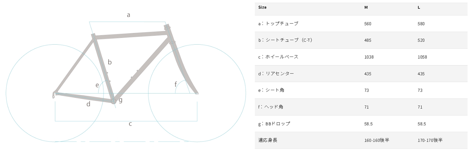Click the 'a：トップチューブ' row label
Viewport: 470px width, 151px height.
278,24
